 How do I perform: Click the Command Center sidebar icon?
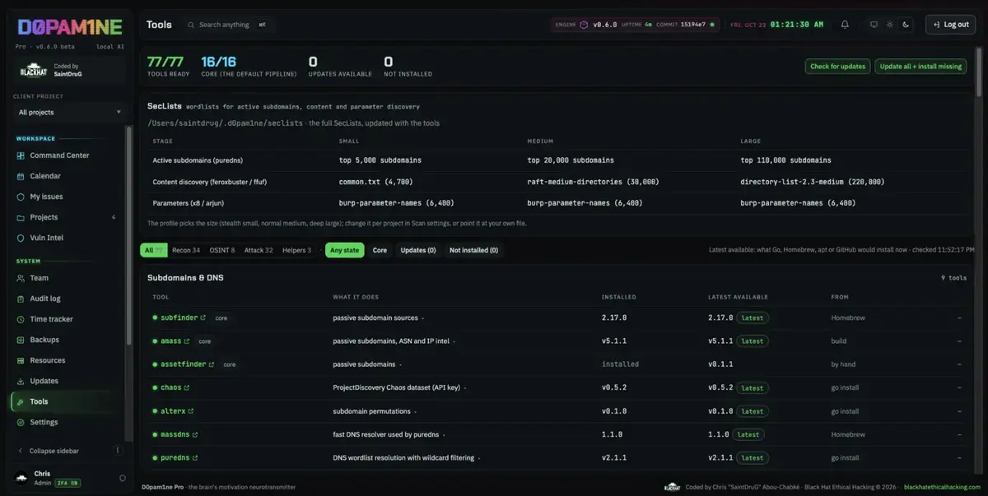point(21,155)
